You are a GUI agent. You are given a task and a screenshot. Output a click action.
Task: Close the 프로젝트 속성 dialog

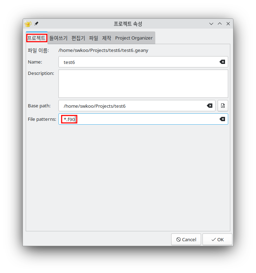pos(228,24)
